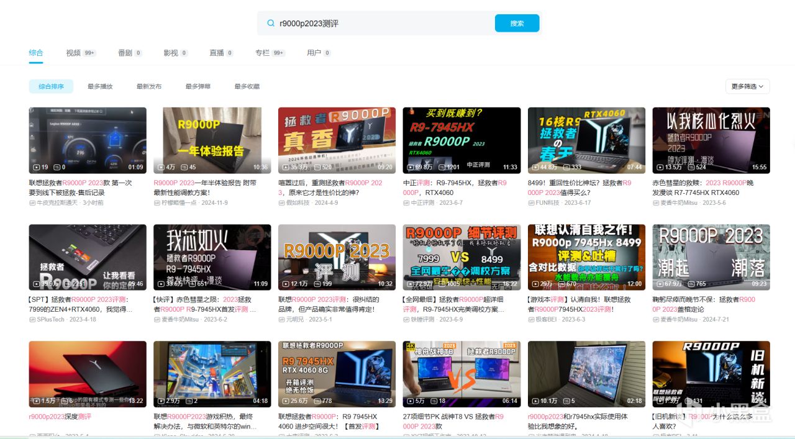Open 以我核心化烈火 video thumbnail
The image size is (795, 439).
[711, 140]
